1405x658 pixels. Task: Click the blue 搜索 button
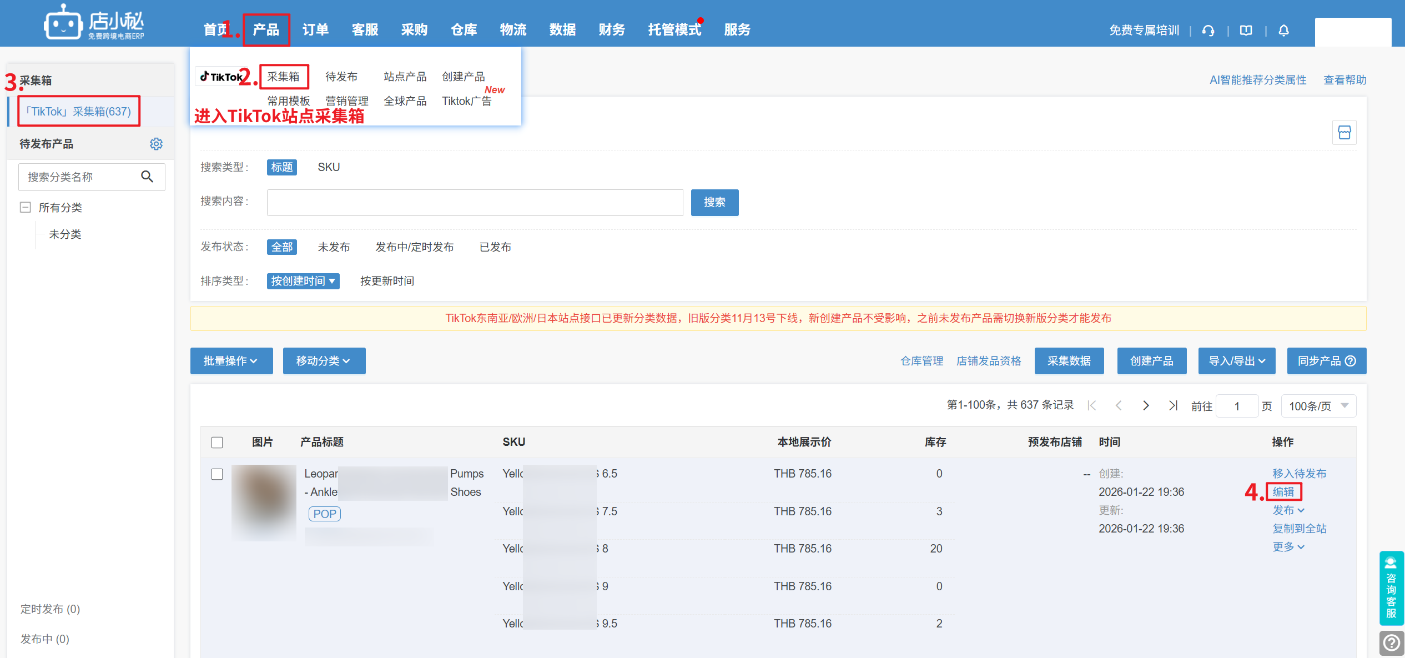[x=714, y=203]
